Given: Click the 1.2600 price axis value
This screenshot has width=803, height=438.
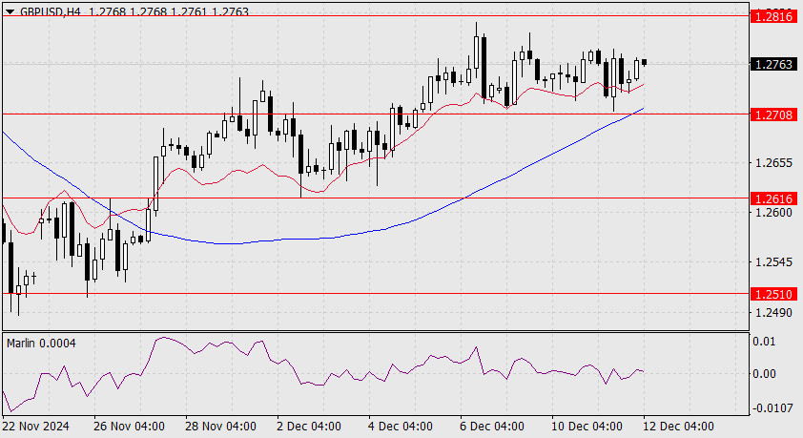Looking at the screenshot, I should click(x=773, y=212).
